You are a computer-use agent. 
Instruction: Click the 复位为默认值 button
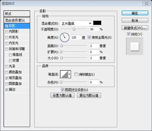(x=89, y=95)
